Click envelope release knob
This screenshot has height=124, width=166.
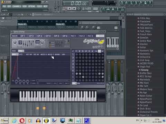pos(27,81)
